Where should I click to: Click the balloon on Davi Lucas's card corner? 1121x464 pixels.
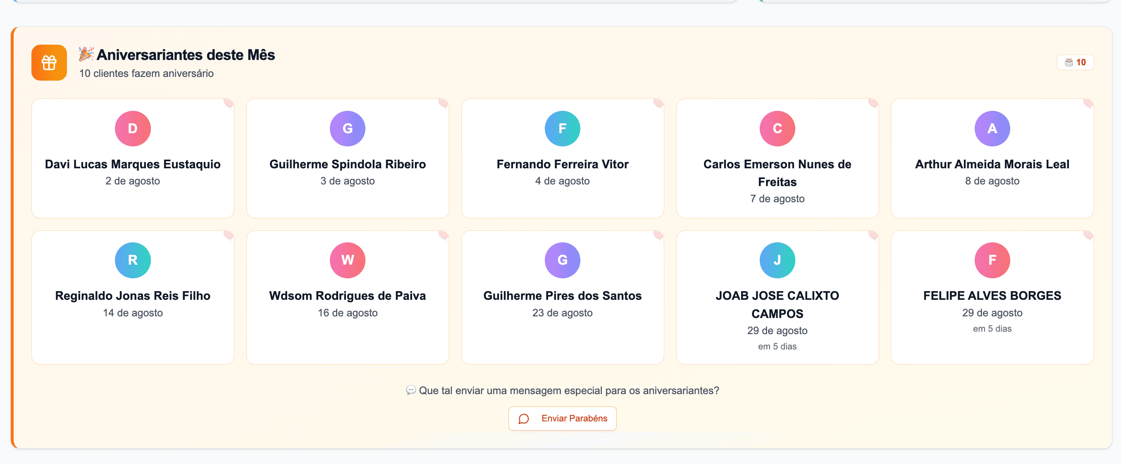228,103
